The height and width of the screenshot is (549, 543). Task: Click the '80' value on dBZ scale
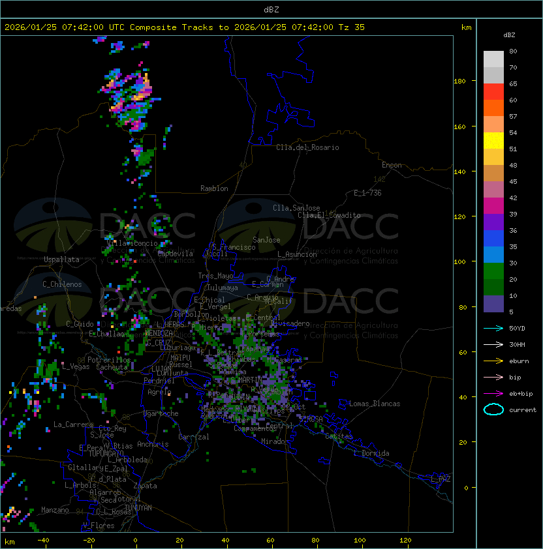pos(513,51)
